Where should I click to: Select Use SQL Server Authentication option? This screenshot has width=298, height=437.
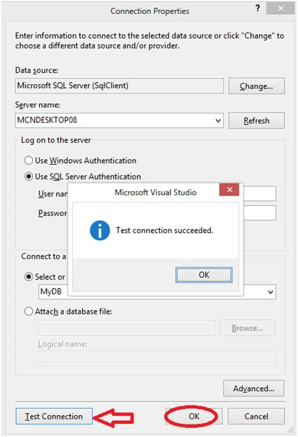[29, 177]
